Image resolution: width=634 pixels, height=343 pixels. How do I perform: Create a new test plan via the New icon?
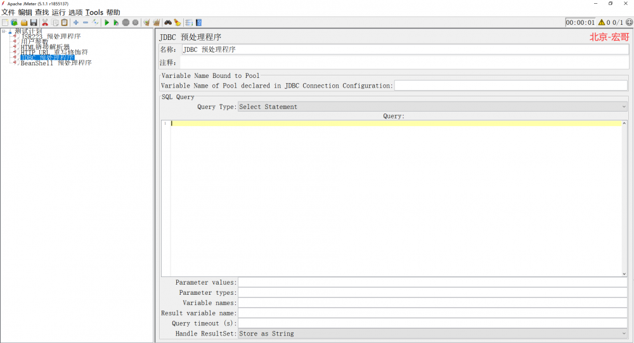point(5,23)
